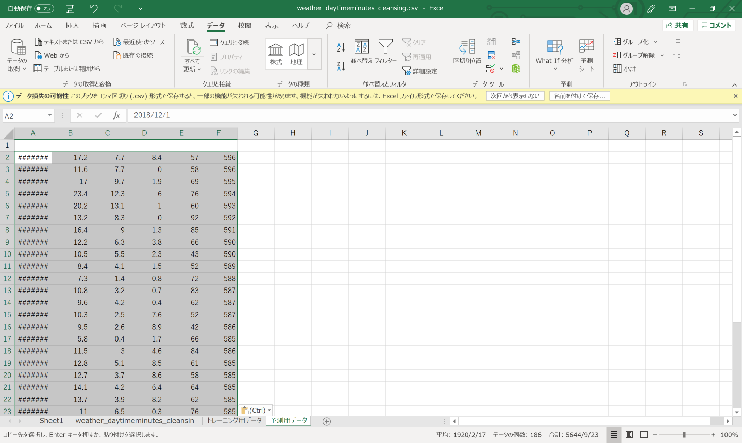Click 小計 subtotal button
The image size is (742, 443).
click(x=625, y=69)
